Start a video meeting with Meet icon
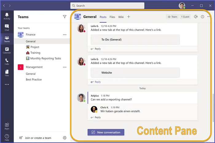 pos(195,17)
